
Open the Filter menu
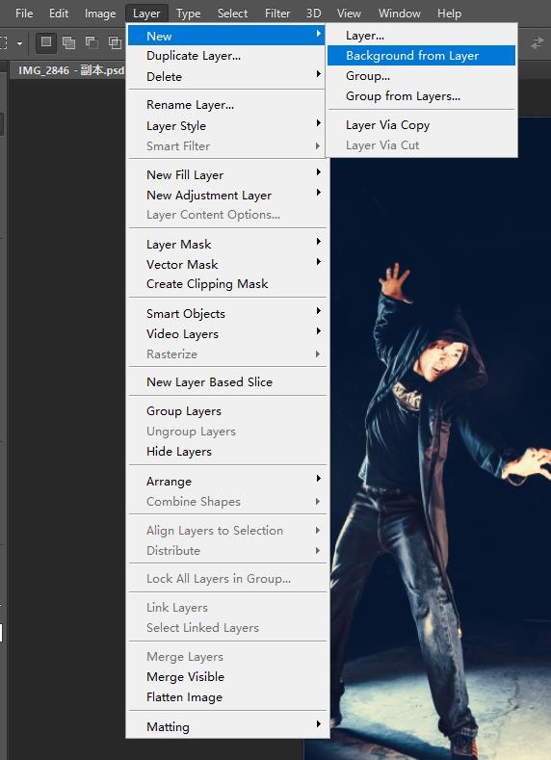(x=277, y=13)
